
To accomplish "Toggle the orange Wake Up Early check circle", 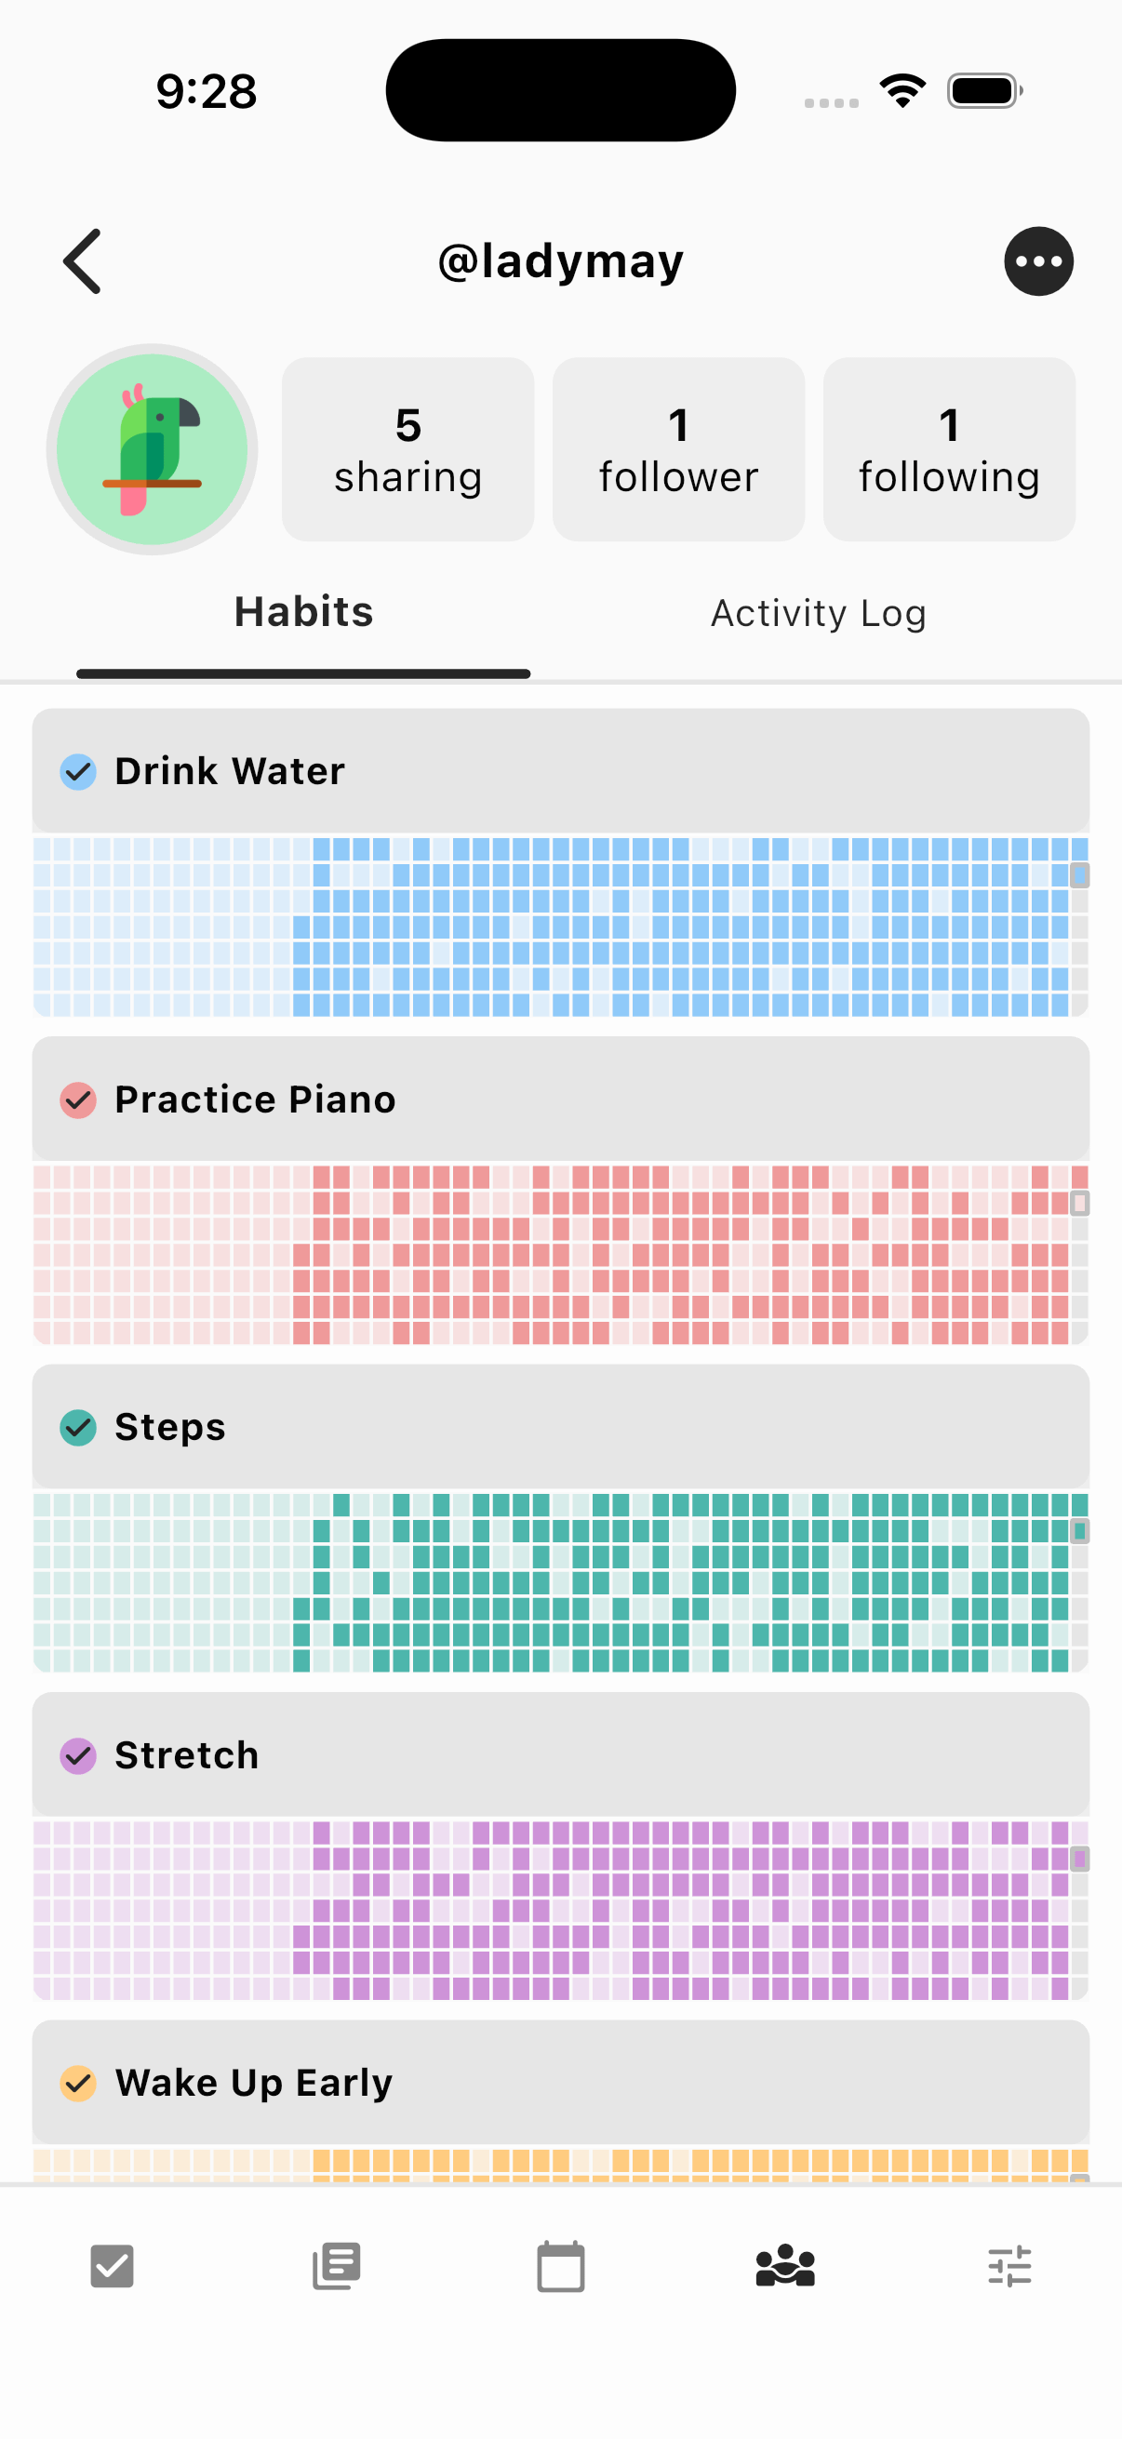I will point(78,2084).
